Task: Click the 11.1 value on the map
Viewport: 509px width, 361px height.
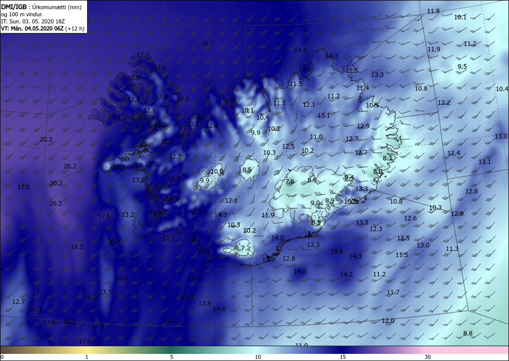Action: click(279, 103)
